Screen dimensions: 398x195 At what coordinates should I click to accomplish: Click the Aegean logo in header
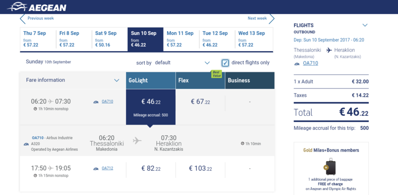pos(37,7)
